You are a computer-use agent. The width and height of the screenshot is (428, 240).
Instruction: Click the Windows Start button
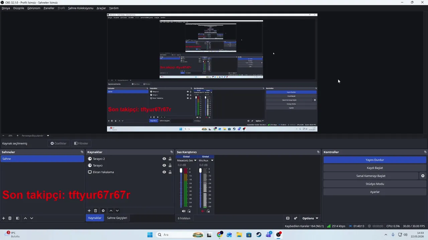click(x=150, y=235)
